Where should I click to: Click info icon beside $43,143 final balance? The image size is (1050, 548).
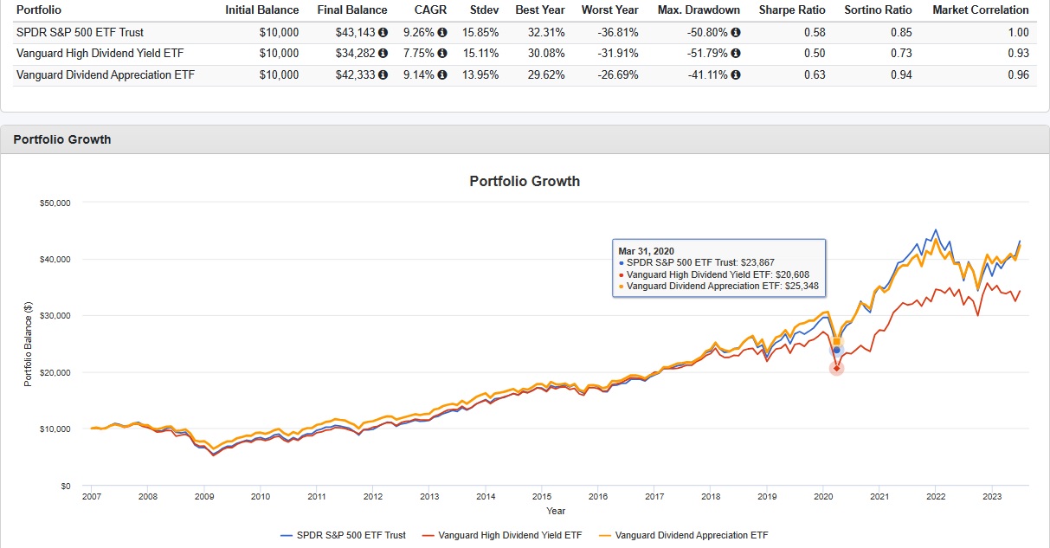pyautogui.click(x=383, y=33)
